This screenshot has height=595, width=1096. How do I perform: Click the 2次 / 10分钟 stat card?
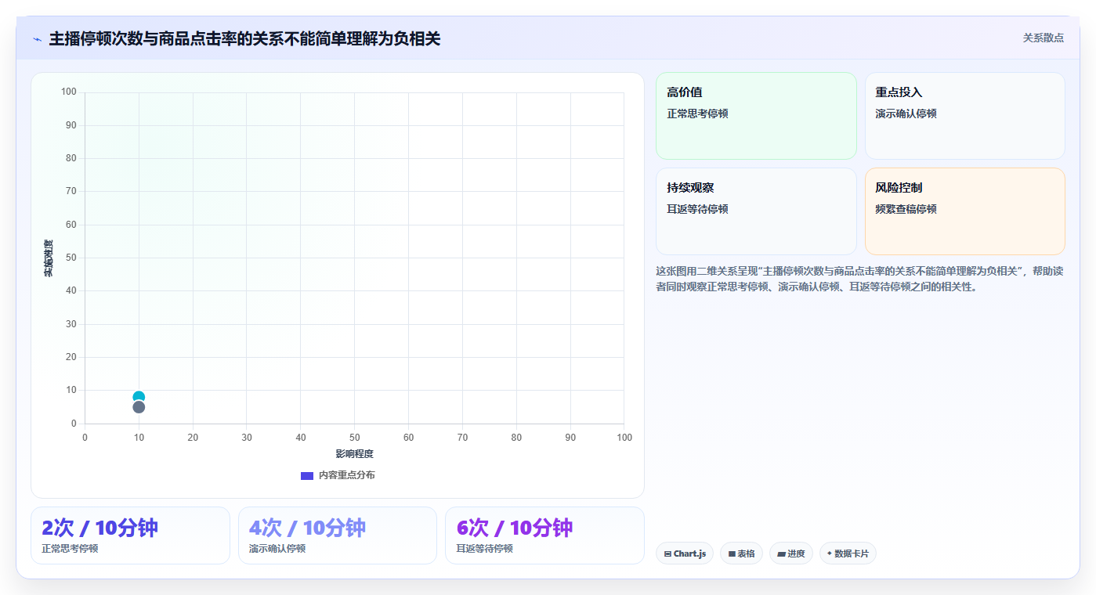click(x=130, y=535)
